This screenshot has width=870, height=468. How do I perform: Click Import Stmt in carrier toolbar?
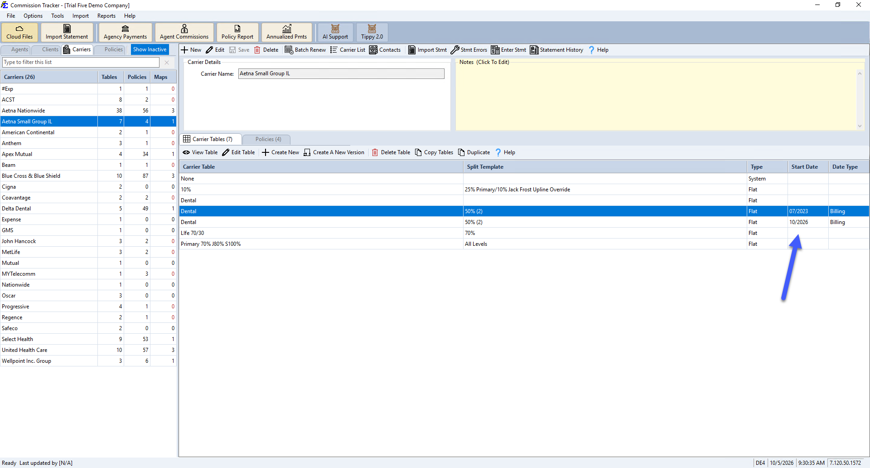[427, 50]
